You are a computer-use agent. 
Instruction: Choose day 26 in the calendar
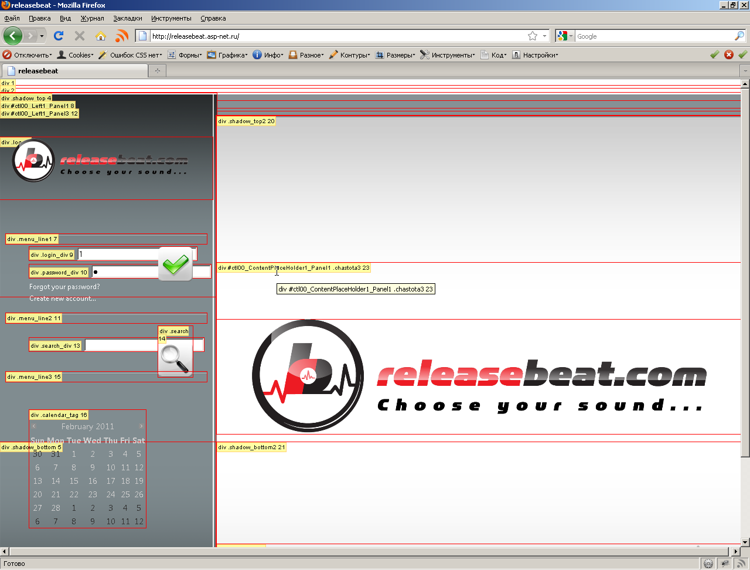point(139,494)
